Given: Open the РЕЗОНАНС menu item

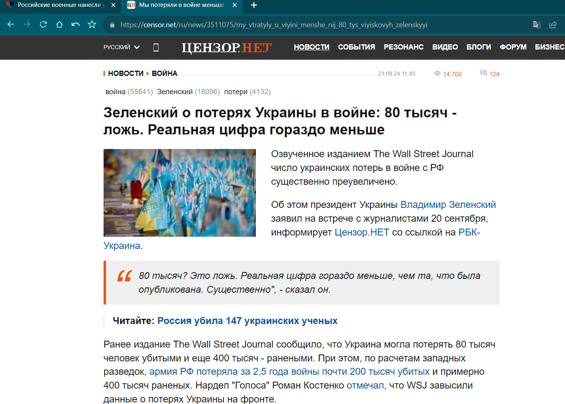Looking at the screenshot, I should (404, 47).
